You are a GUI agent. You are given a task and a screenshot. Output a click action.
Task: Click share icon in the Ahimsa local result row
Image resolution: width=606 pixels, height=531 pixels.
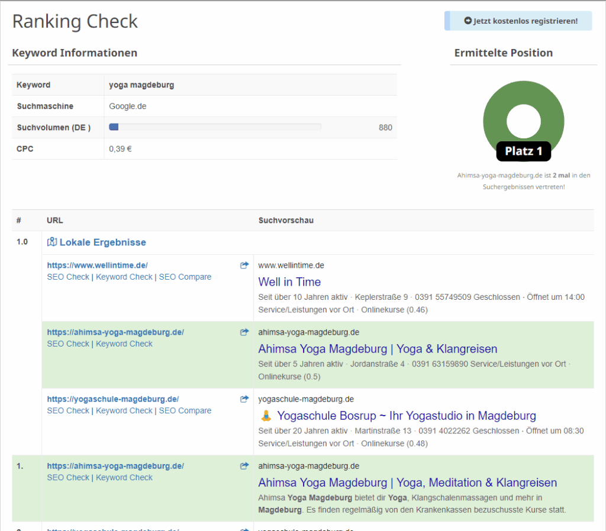coord(244,332)
